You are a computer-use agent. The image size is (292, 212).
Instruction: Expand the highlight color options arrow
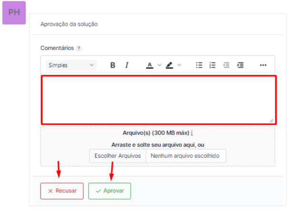pyautogui.click(x=180, y=65)
